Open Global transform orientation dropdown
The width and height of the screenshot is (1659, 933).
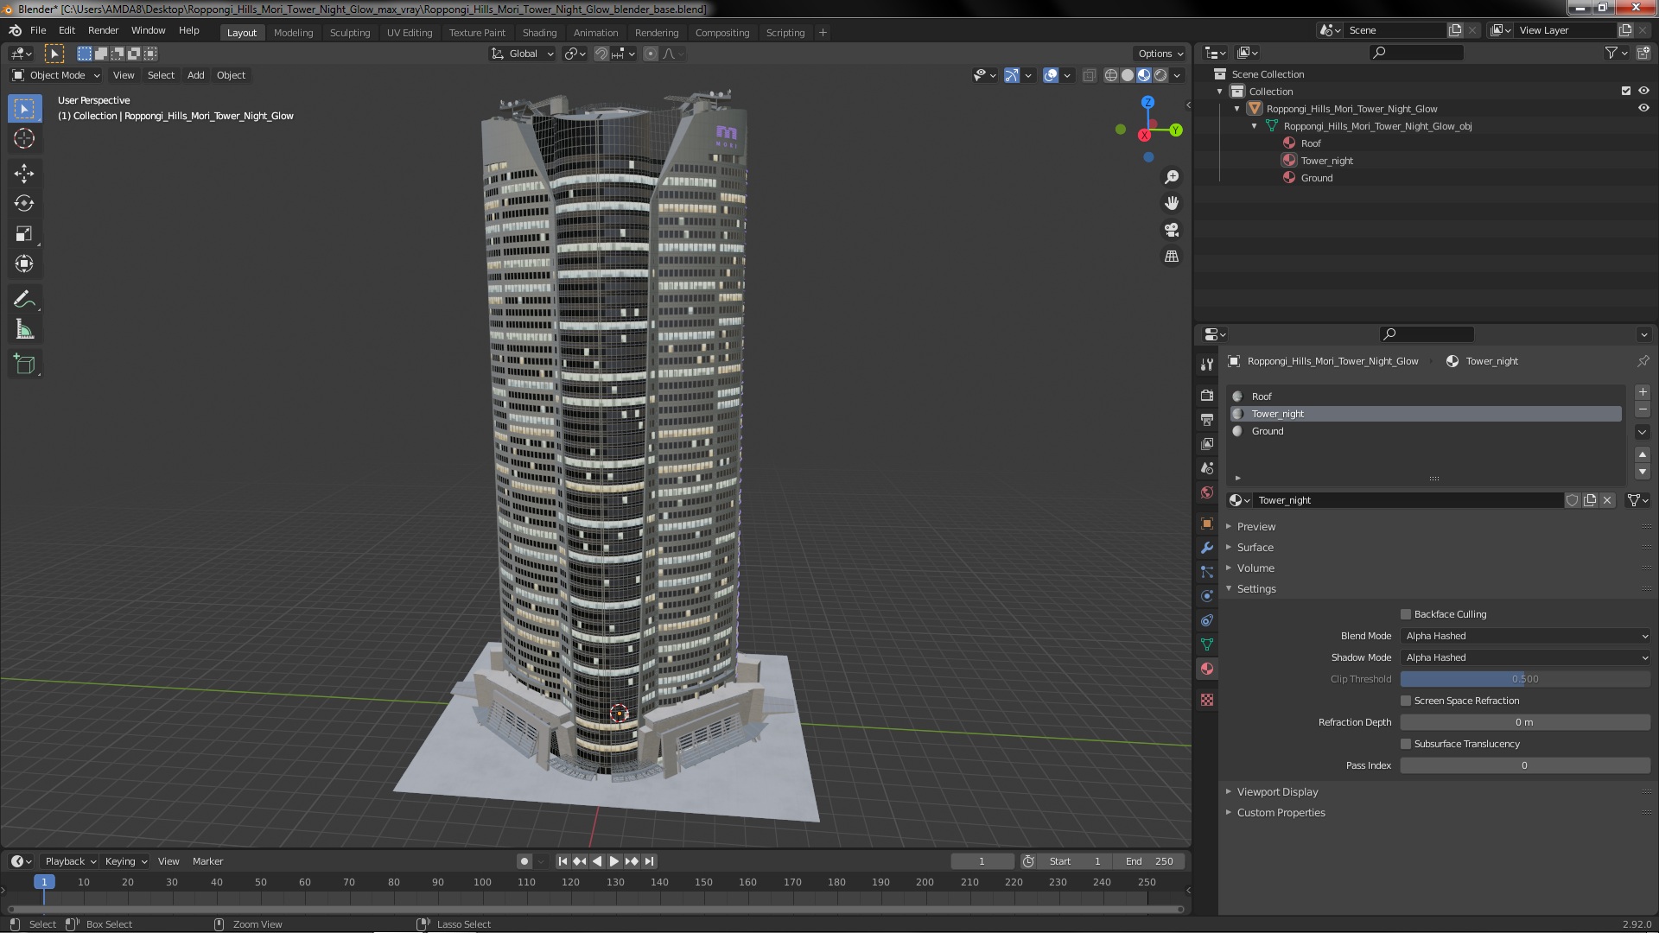[522, 54]
